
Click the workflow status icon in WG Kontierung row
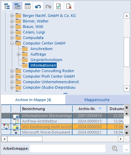click(6, 127)
